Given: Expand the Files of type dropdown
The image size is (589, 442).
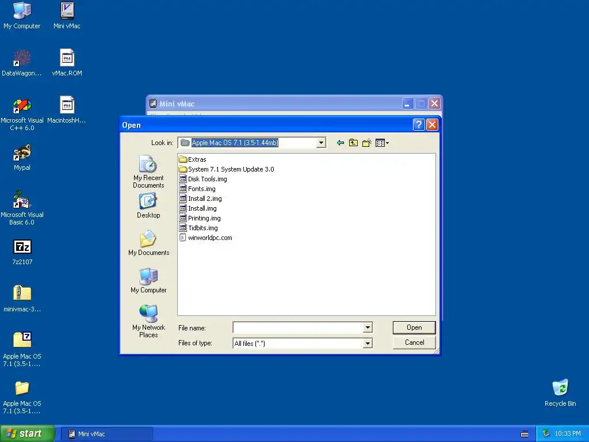Looking at the screenshot, I should pyautogui.click(x=368, y=343).
